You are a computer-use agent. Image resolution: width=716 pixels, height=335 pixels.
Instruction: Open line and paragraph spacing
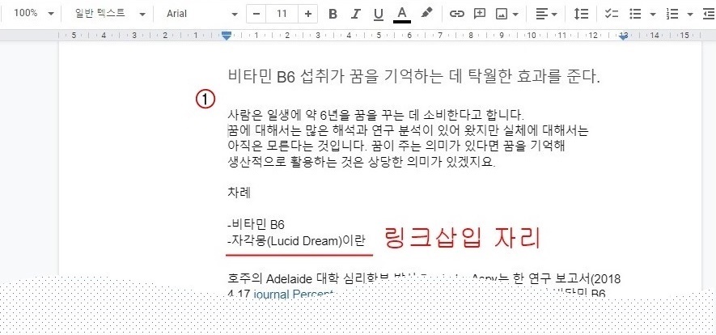581,14
